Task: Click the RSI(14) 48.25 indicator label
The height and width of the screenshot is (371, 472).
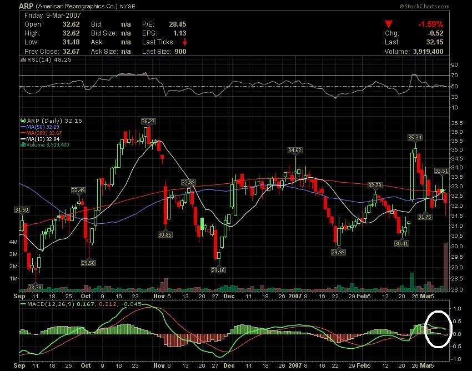Action: 49,59
